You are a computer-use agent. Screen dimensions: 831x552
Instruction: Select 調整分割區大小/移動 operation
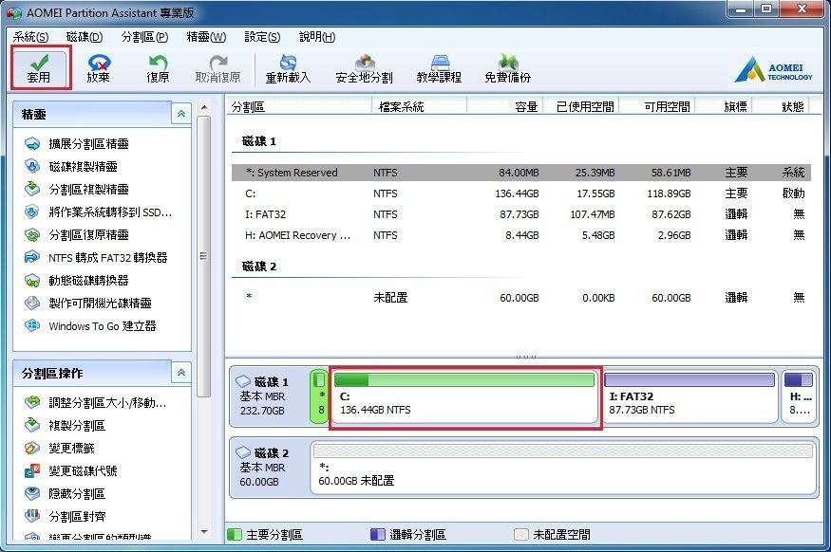point(95,403)
